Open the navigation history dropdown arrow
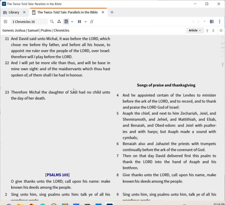 pos(205,22)
